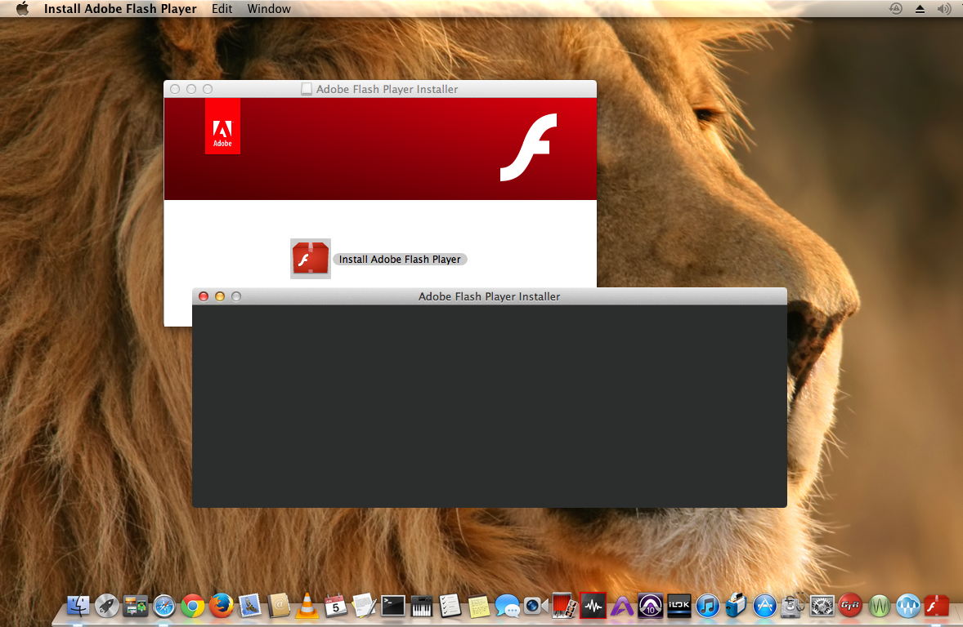Open System Preferences from the dock
This screenshot has width=963, height=627.
[822, 606]
